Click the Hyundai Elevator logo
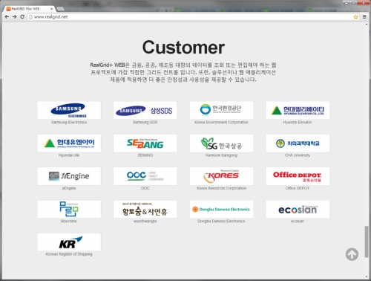 click(298, 110)
